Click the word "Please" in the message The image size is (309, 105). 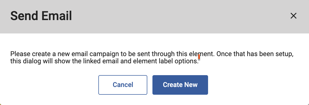18,55
